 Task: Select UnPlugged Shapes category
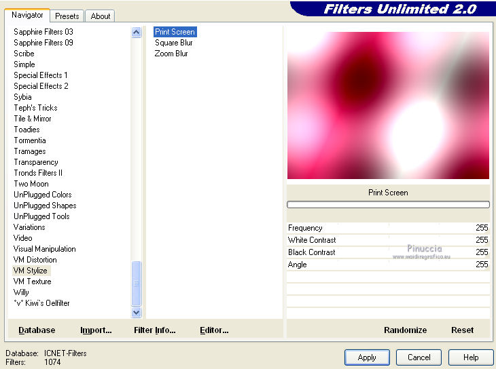click(x=45, y=206)
